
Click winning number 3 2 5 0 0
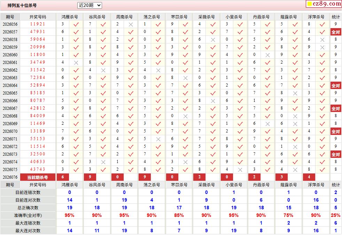pyautogui.click(x=38, y=154)
